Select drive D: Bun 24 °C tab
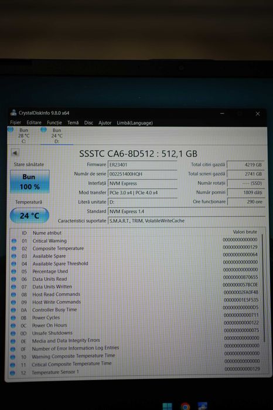 tap(56, 135)
